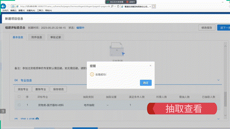
Task: Click the 满足条件人数 column header
Action: pyautogui.click(x=137, y=97)
